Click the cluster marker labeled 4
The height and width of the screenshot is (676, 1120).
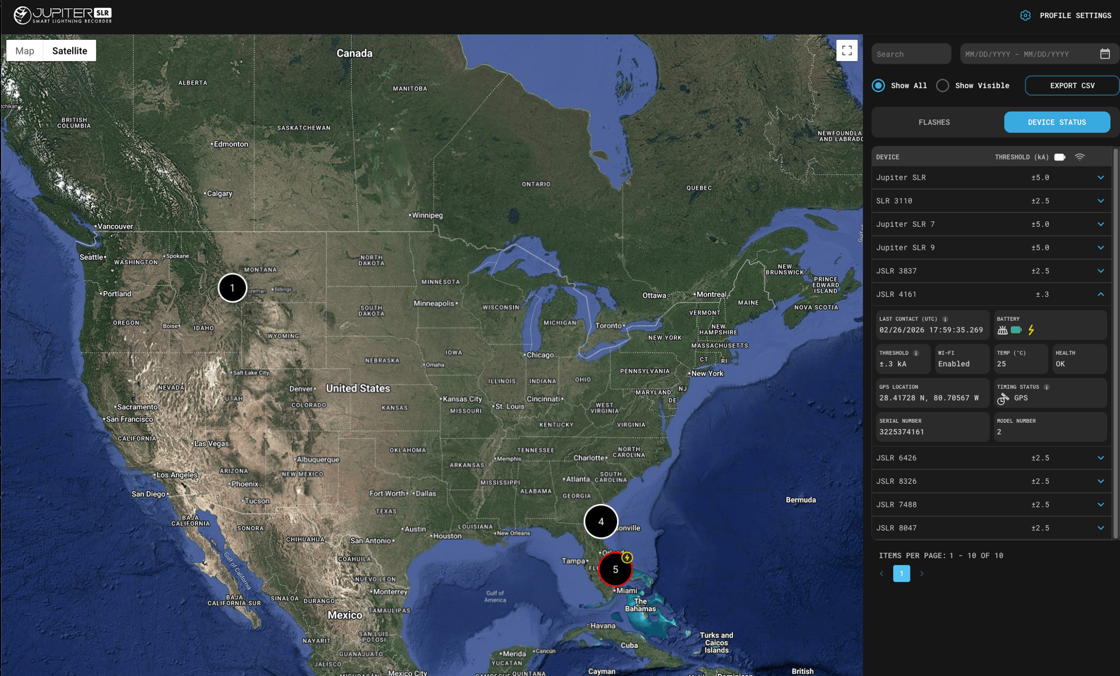point(600,521)
